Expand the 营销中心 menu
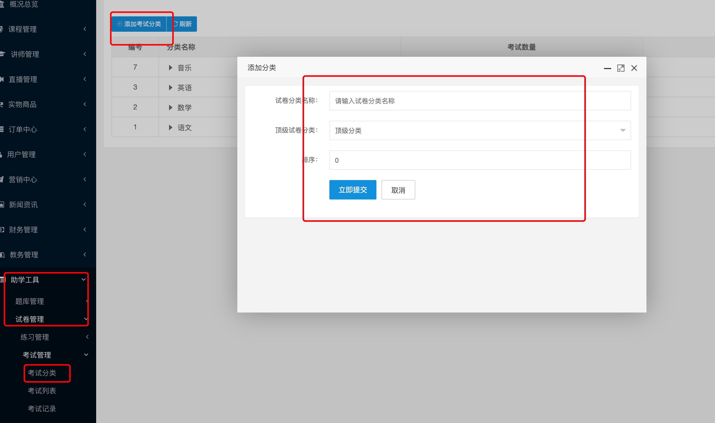 coord(48,180)
